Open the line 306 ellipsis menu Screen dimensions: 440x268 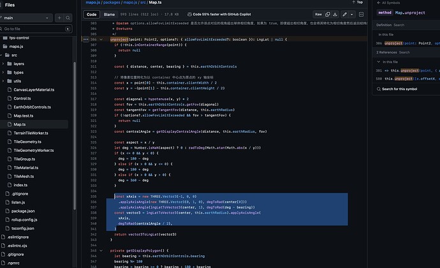coord(86,40)
